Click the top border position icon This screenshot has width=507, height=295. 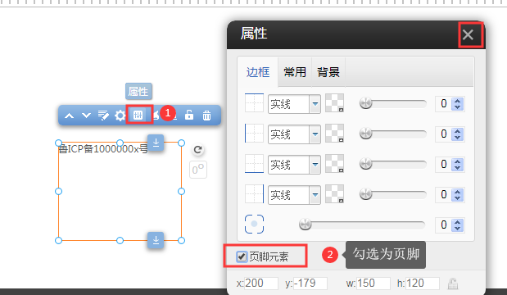254,103
